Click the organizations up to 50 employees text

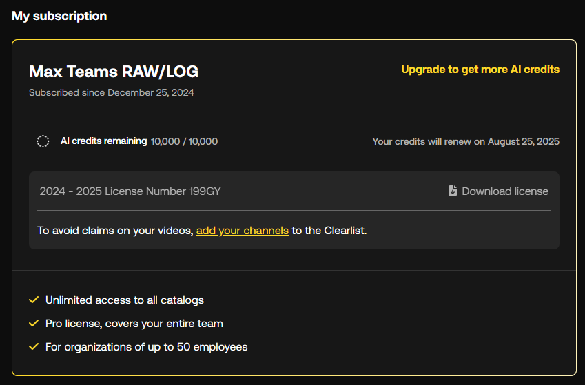[x=146, y=347]
